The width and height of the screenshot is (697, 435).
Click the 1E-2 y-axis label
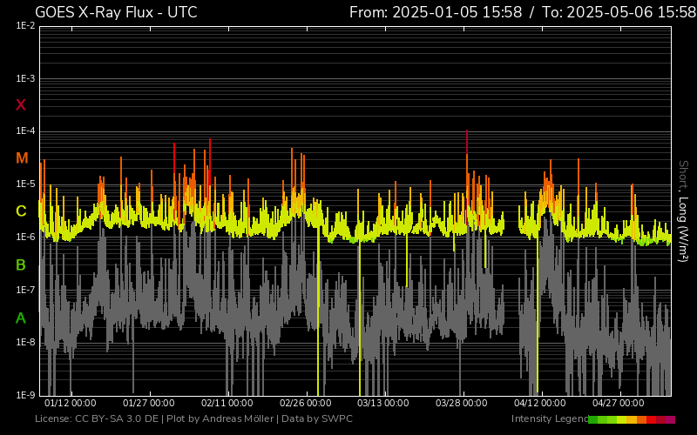click(x=25, y=26)
